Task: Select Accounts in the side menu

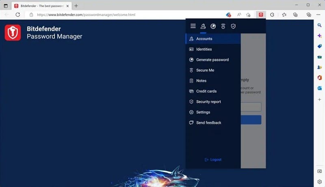Action: 213,39
